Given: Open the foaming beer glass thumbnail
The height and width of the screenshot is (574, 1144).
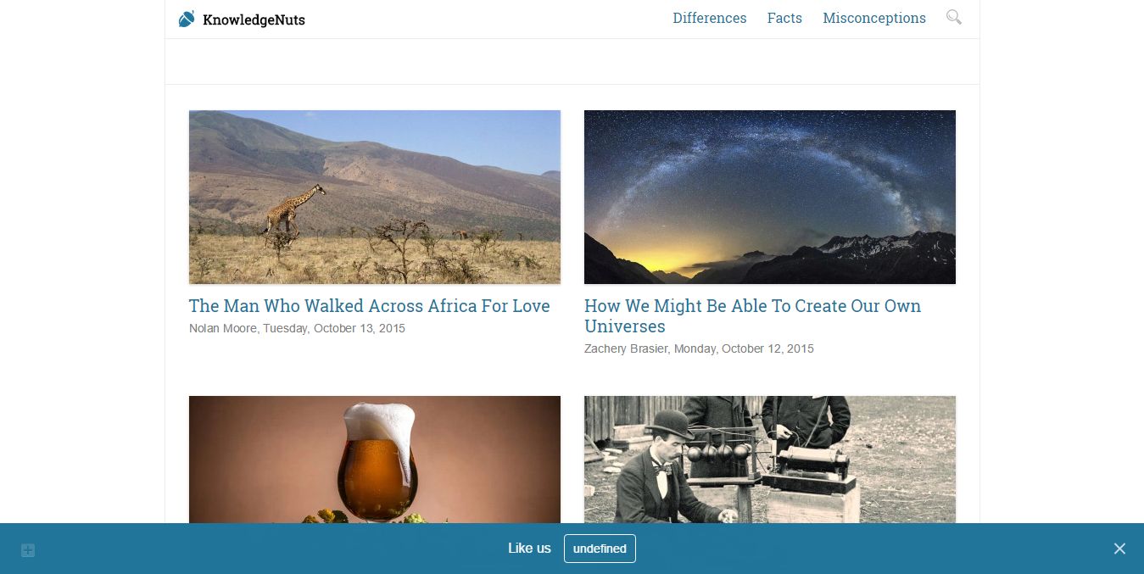Looking at the screenshot, I should [375, 460].
